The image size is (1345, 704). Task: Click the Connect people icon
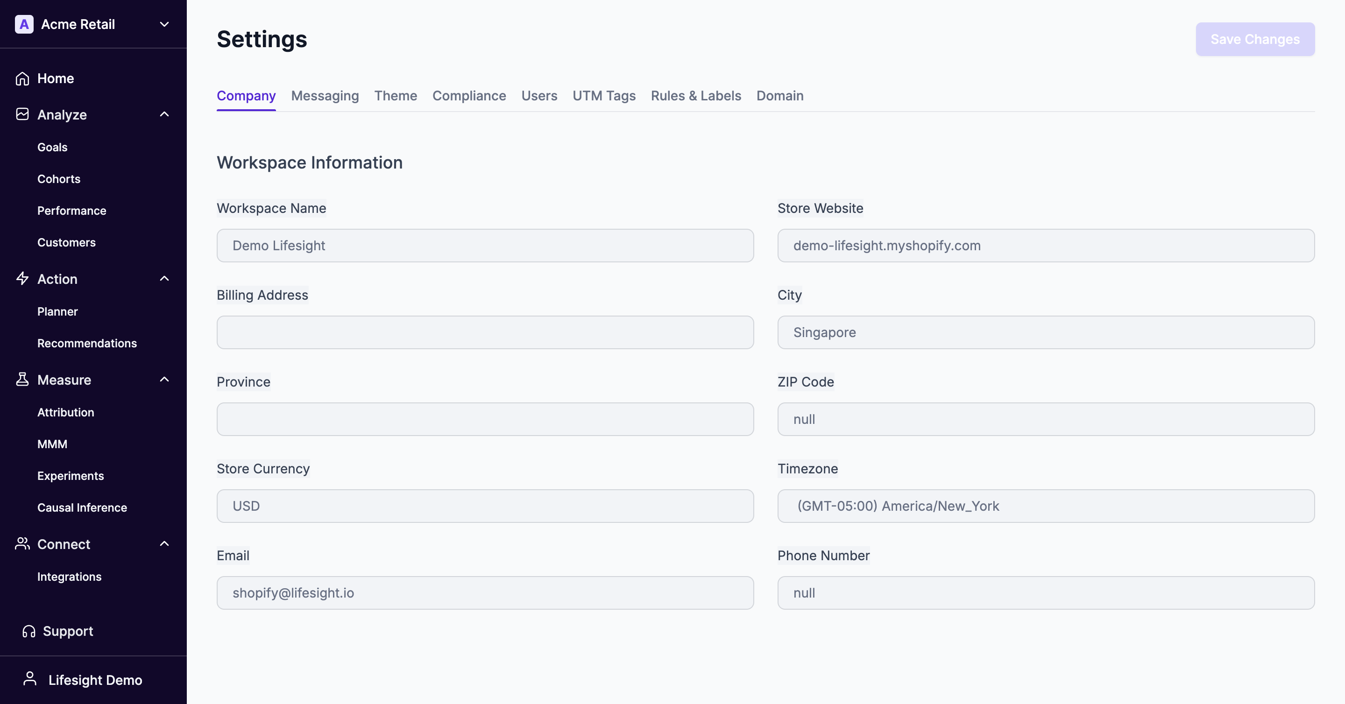pos(22,544)
